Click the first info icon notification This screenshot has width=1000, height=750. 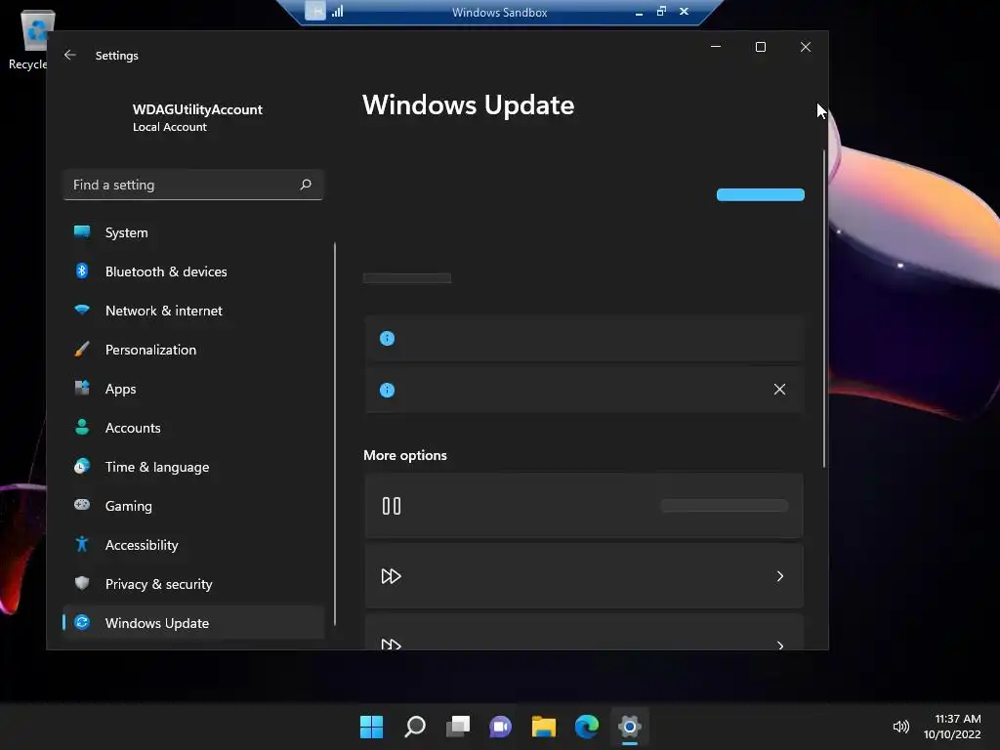pos(387,338)
